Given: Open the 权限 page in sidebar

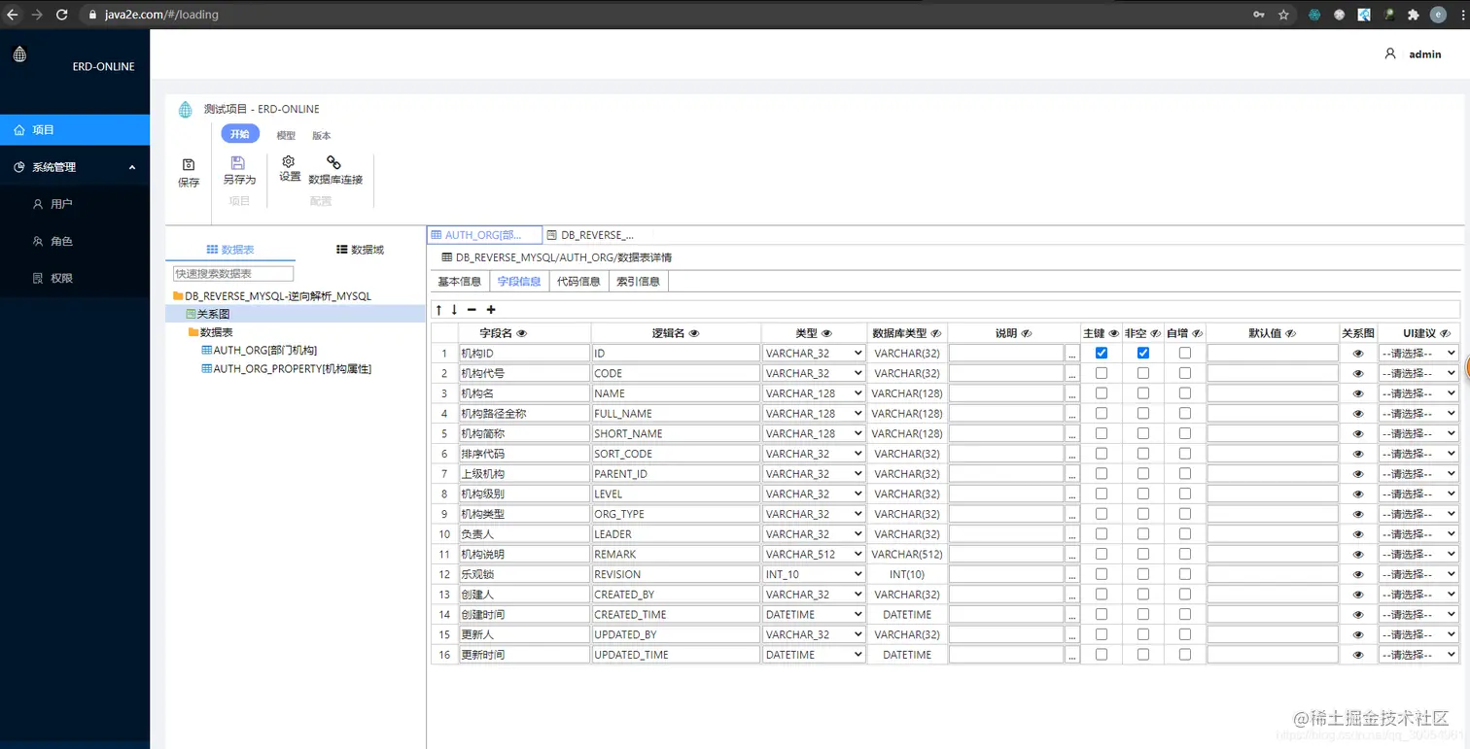Looking at the screenshot, I should pos(75,278).
